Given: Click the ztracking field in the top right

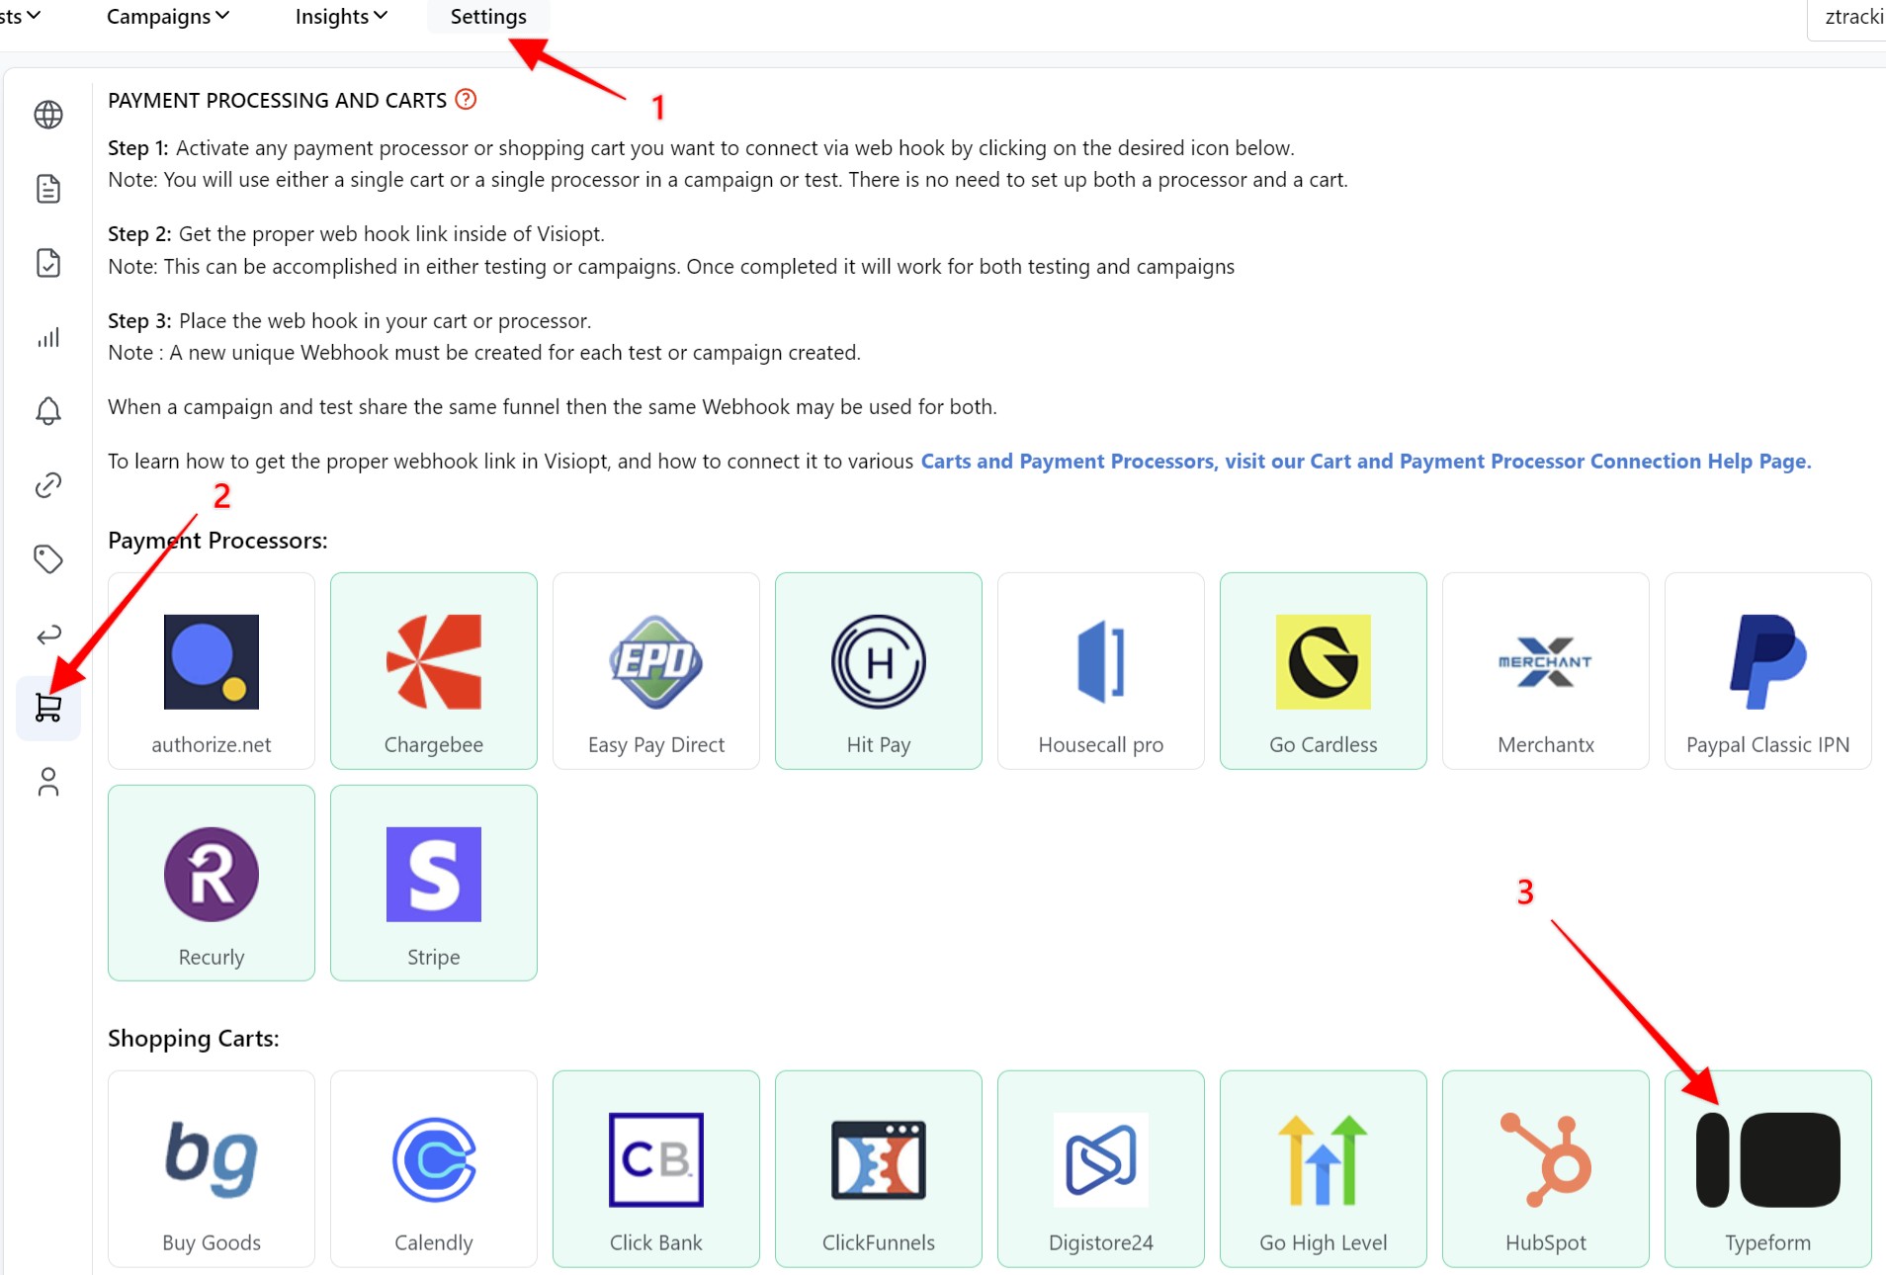Looking at the screenshot, I should pos(1846,18).
